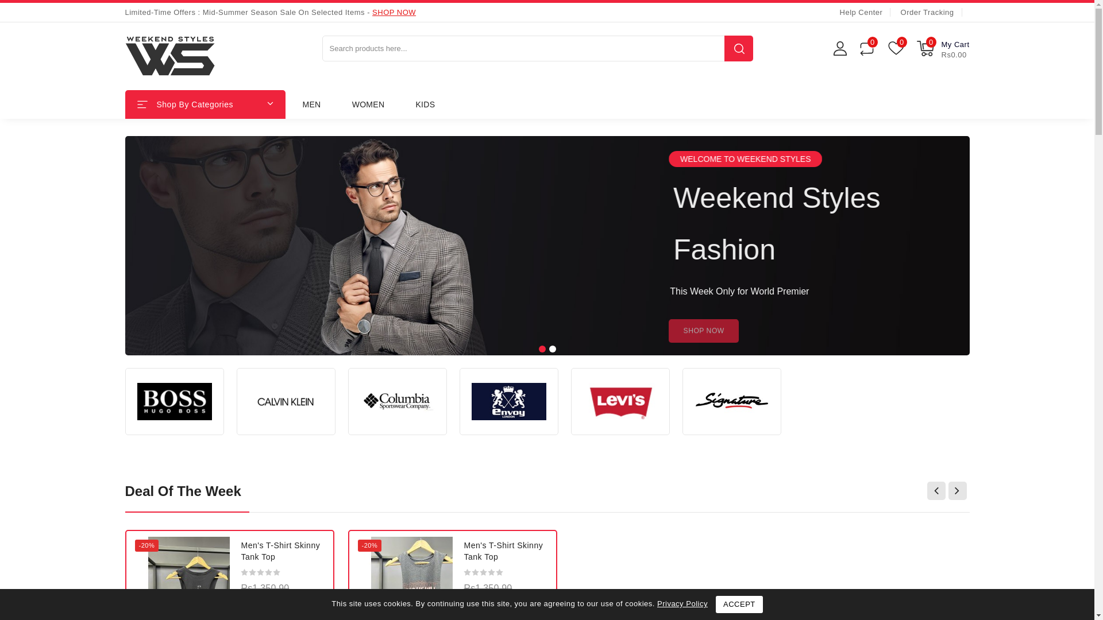The height and width of the screenshot is (620, 1103).
Task: Accept the cookies notice
Action: click(x=739, y=604)
